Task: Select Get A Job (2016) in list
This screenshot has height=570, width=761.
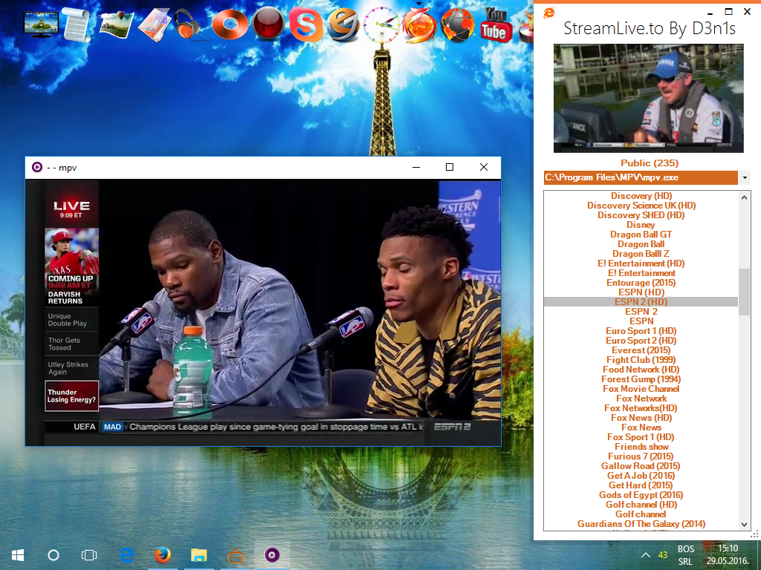Action: (x=641, y=476)
